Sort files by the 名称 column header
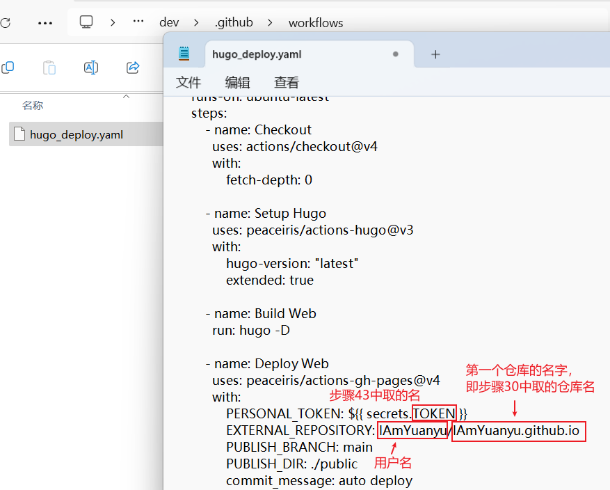Screen dimensions: 610x490 click(33, 106)
